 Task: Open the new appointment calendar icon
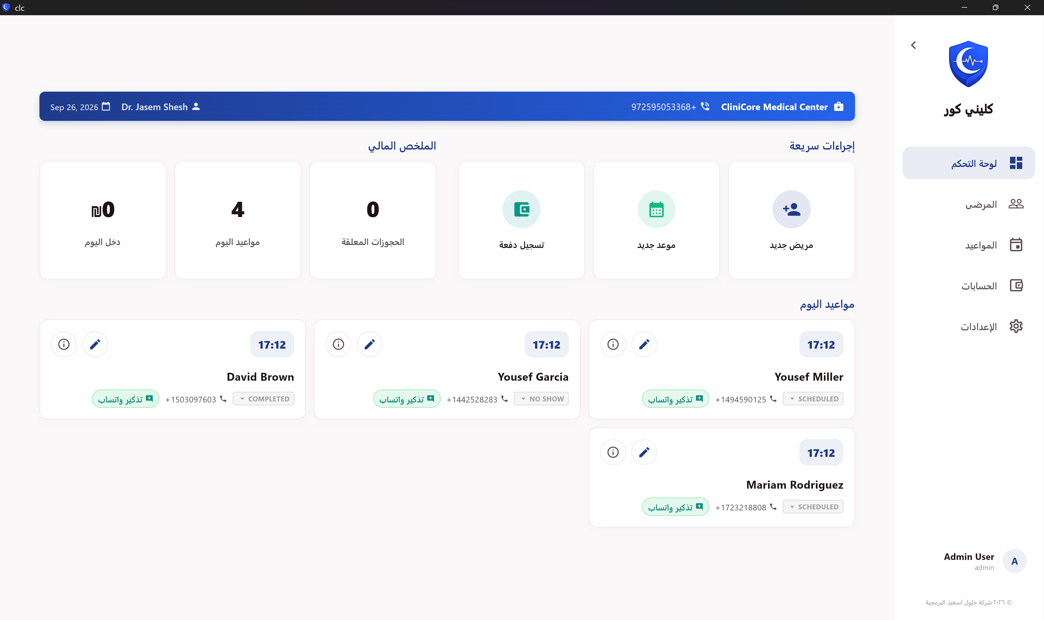[656, 209]
